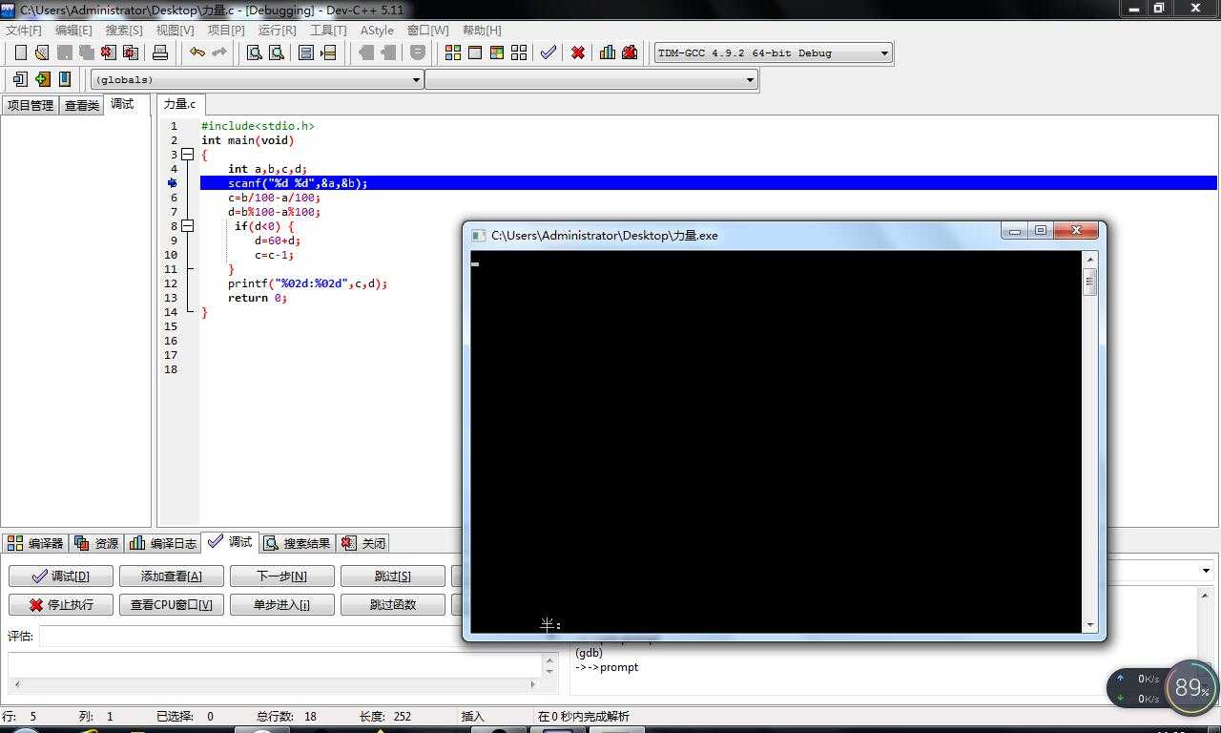Click the red X stop icon in toolbar

578,52
